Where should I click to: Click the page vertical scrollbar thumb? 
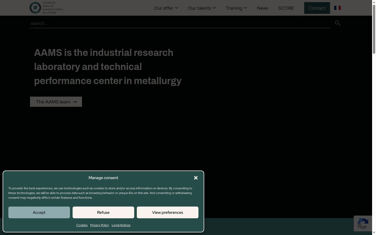tap(374, 29)
